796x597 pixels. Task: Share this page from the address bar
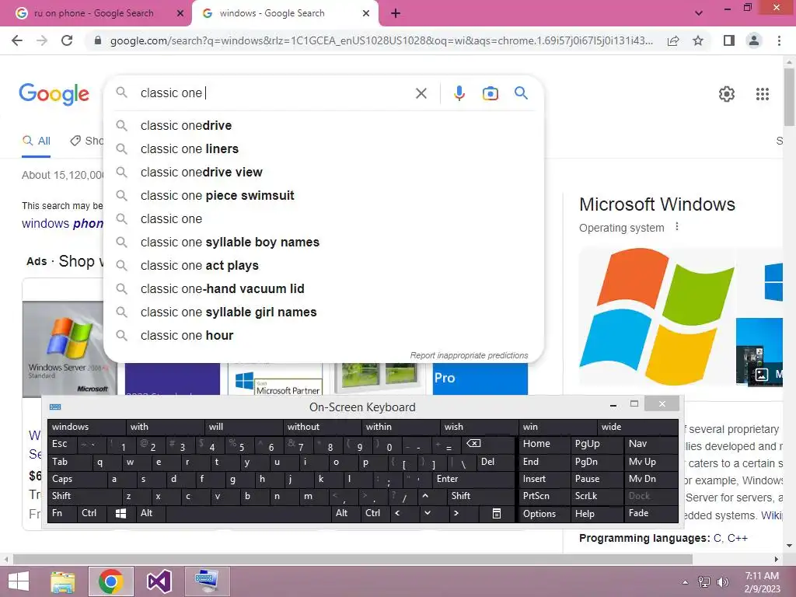pyautogui.click(x=673, y=40)
